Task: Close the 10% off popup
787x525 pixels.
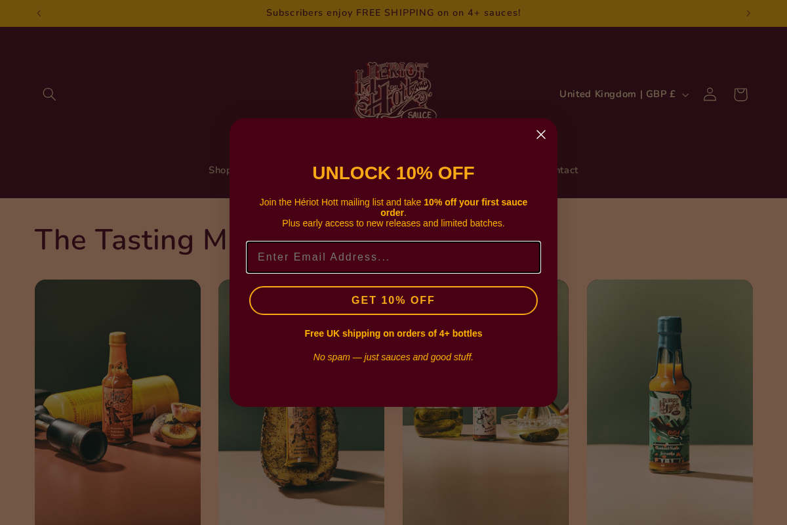Action: (541, 135)
